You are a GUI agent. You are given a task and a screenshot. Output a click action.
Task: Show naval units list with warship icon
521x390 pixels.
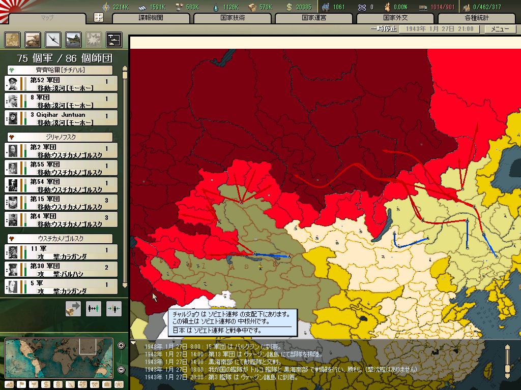(x=73, y=40)
